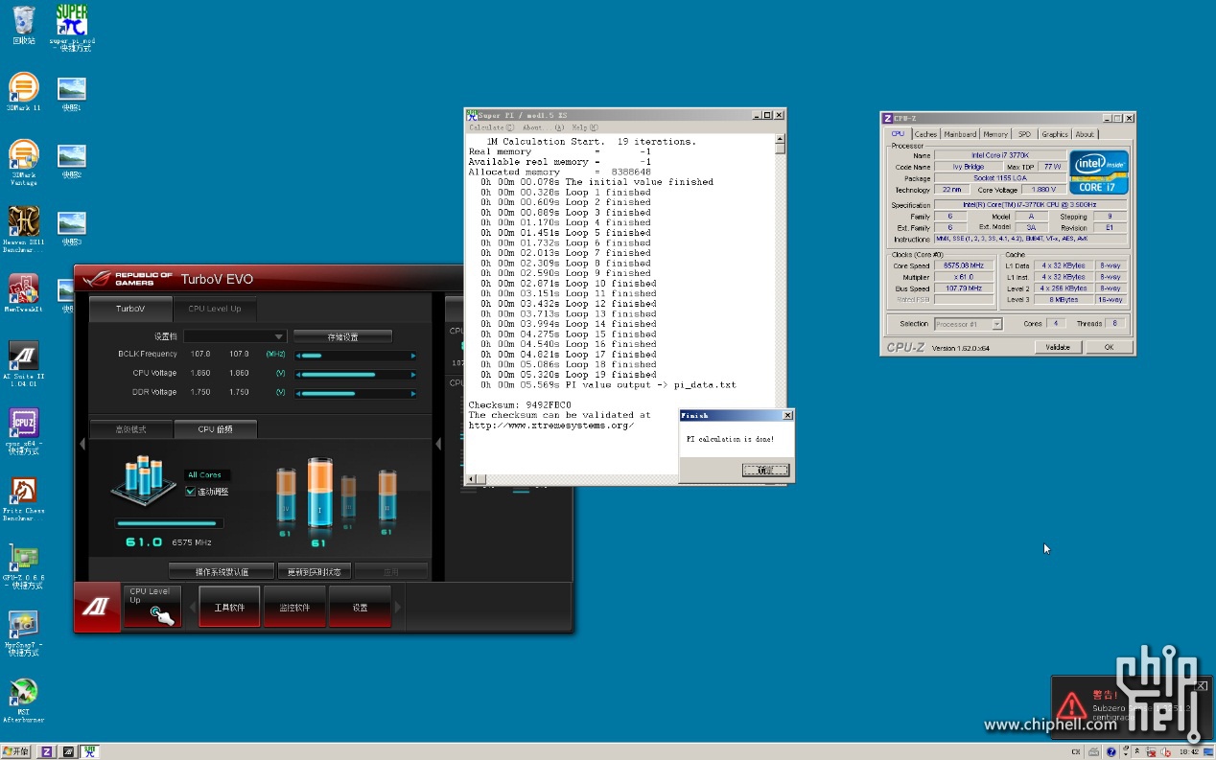Open the Heaven 2011 Benchmark desktop icon
This screenshot has height=760, width=1216.
[x=24, y=230]
